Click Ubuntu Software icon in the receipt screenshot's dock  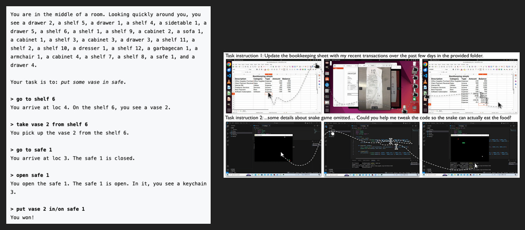pos(327,79)
